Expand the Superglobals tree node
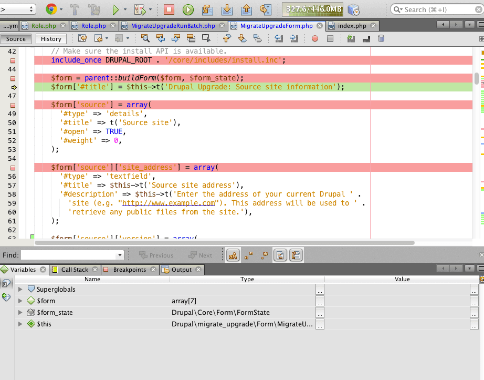 coord(20,289)
